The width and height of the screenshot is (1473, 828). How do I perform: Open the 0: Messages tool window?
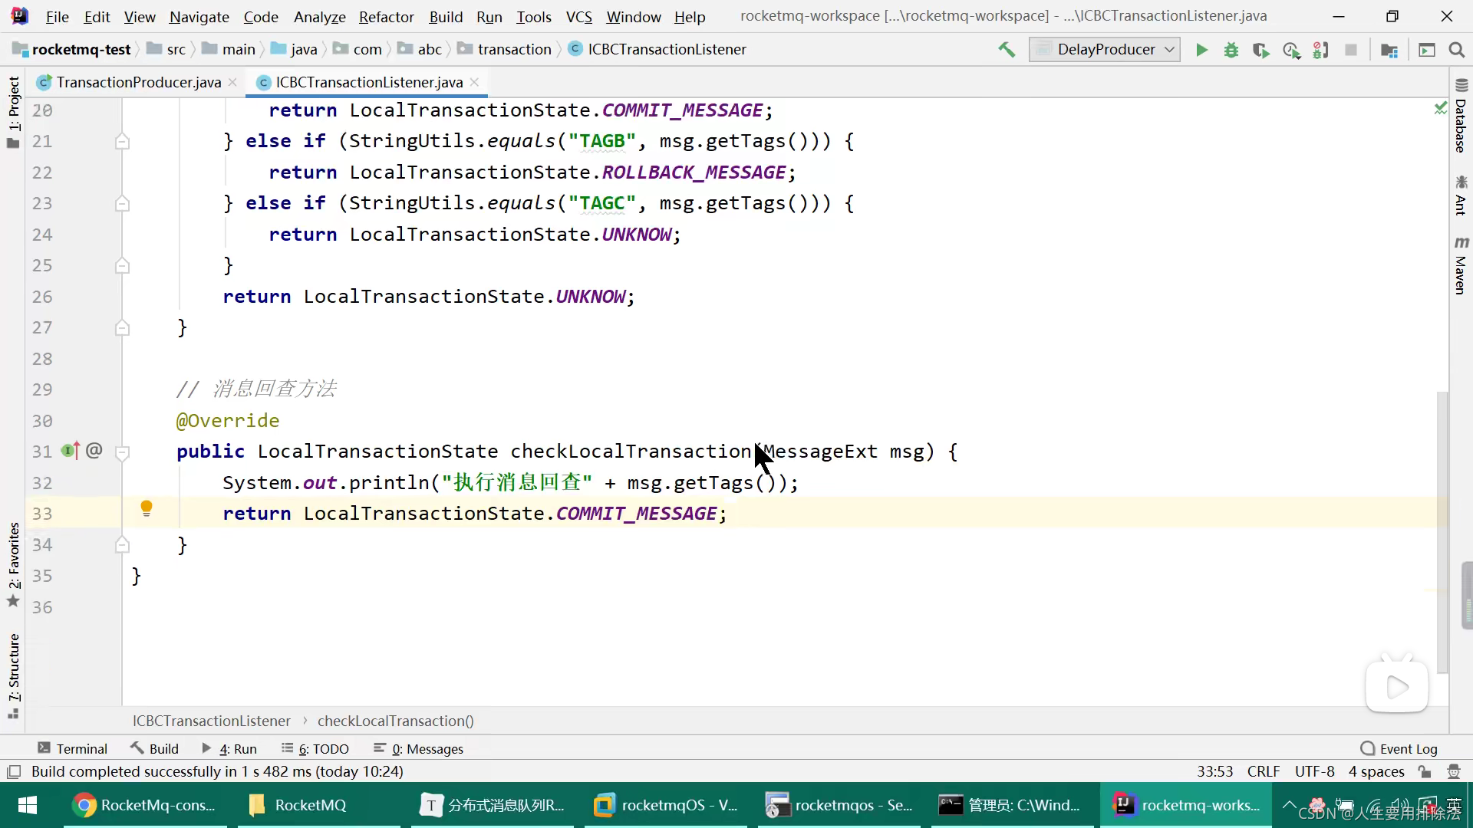418,749
